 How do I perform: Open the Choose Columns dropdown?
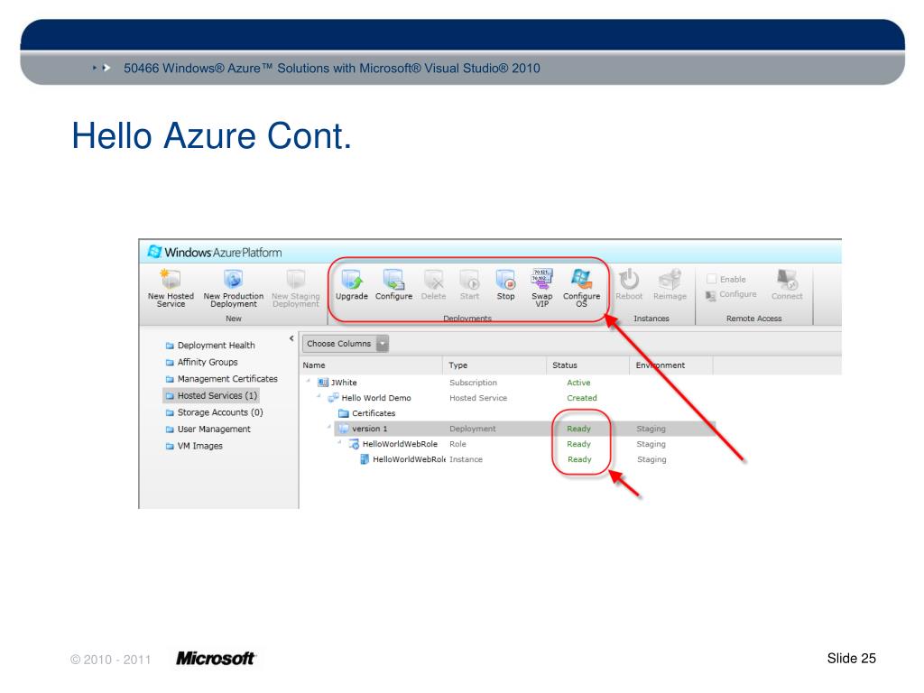[346, 344]
